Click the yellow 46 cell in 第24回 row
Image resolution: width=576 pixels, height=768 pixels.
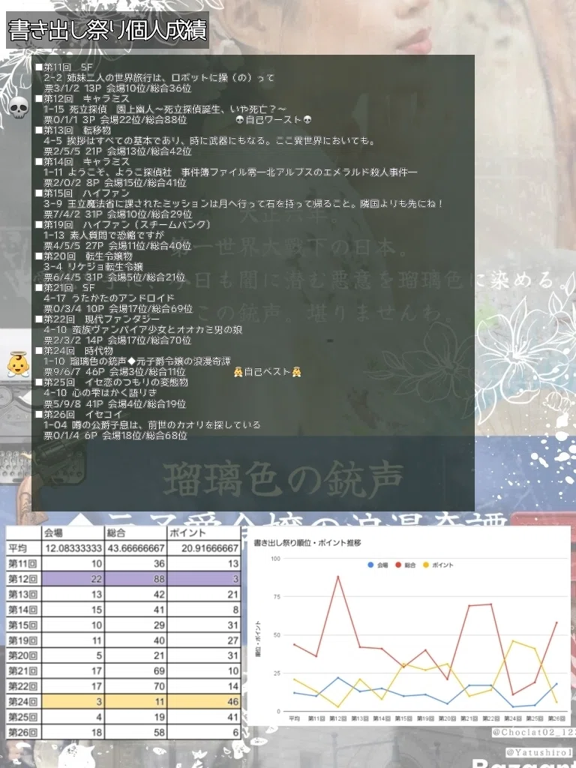[x=204, y=701]
